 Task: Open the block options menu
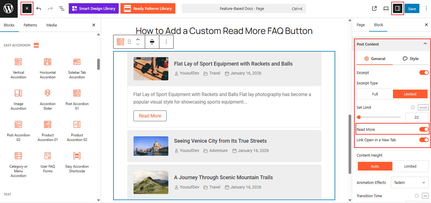coord(166,41)
